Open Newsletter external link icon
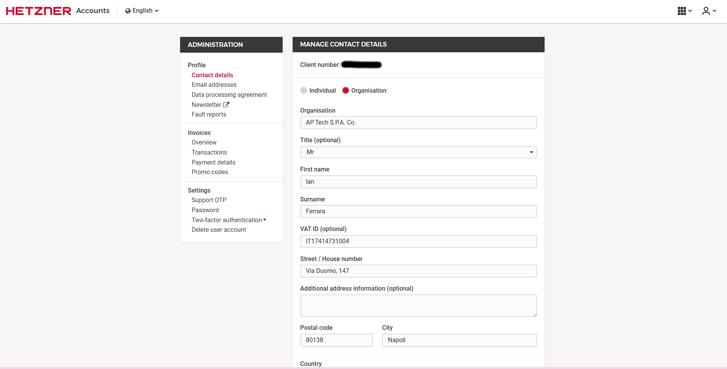This screenshot has width=727, height=369. pos(226,105)
